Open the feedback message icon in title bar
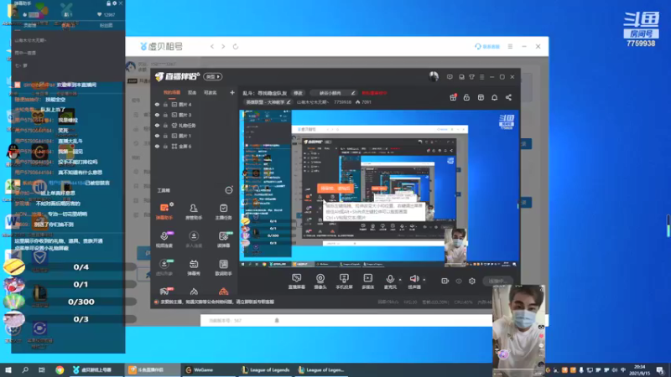The image size is (671, 377). pyautogui.click(x=450, y=77)
